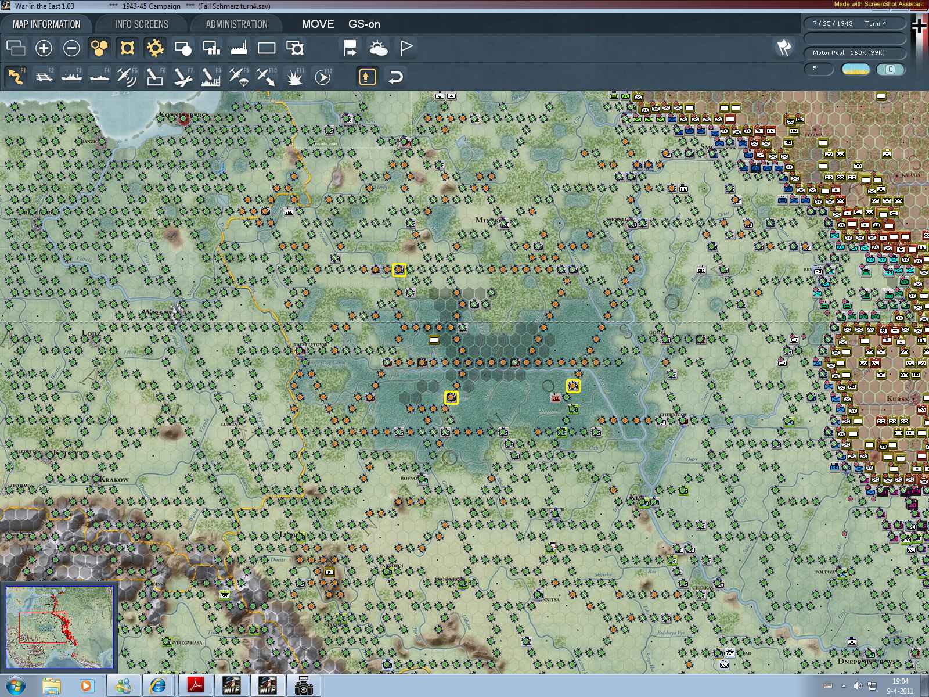Select the red SEC unit in marshes
Image resolution: width=929 pixels, height=697 pixels.
[556, 398]
